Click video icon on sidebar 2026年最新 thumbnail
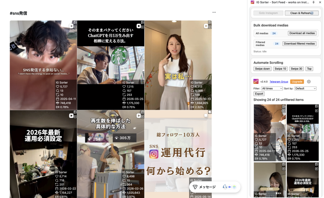This screenshot has height=198, width=324. pyautogui.click(x=316, y=169)
